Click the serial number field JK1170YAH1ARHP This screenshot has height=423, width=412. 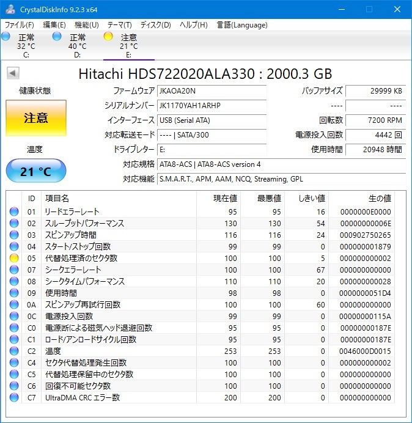click(x=212, y=106)
